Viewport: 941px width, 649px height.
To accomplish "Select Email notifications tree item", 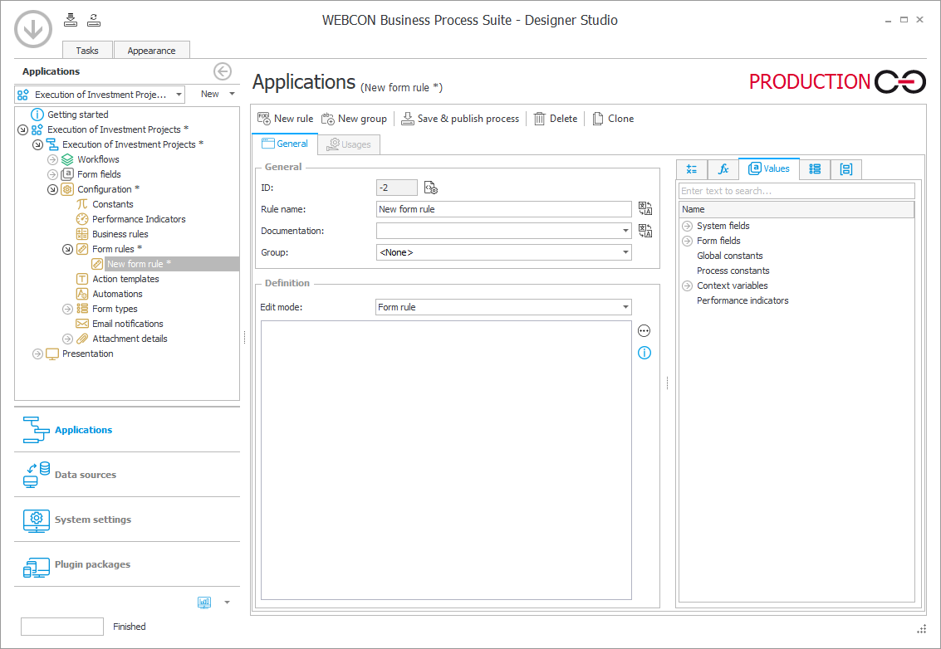I will point(127,324).
